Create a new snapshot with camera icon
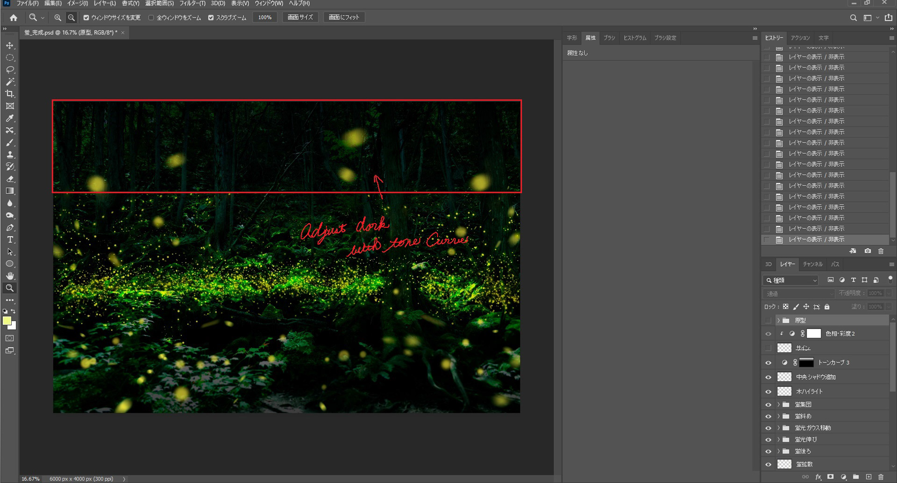This screenshot has height=483, width=897. (x=868, y=251)
